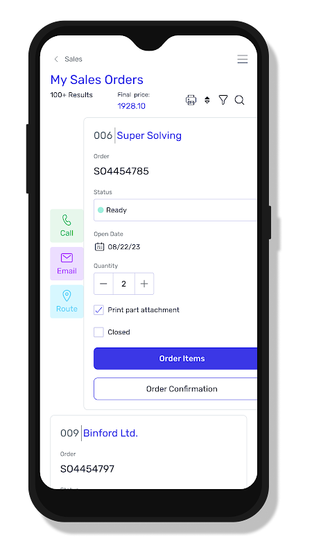
Task: Click the Order Confirmation button
Action: [175, 389]
